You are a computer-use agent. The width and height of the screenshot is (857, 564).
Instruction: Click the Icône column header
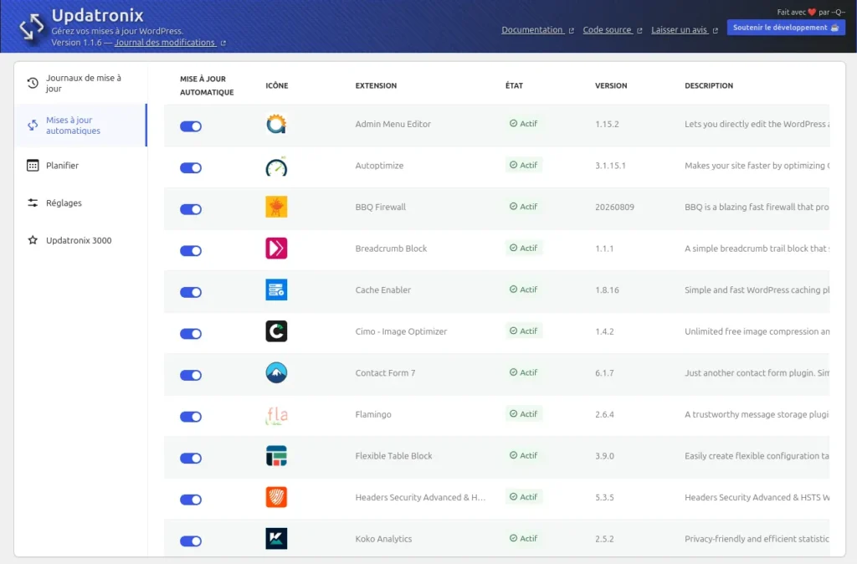276,86
